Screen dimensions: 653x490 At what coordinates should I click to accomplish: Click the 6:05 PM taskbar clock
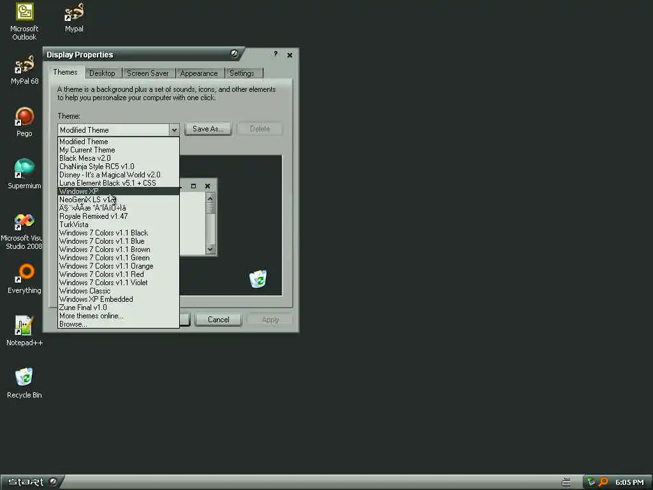(x=629, y=482)
